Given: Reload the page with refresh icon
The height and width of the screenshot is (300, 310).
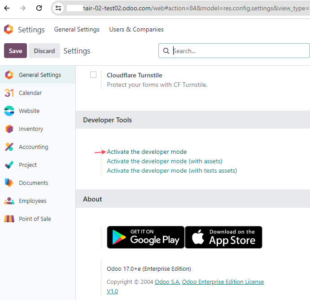Looking at the screenshot, I should (39, 8).
